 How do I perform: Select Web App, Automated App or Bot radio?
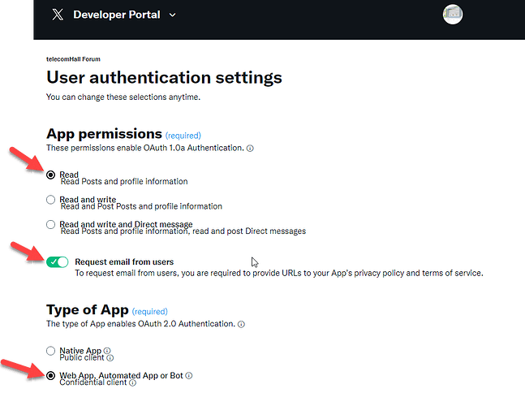click(x=50, y=376)
